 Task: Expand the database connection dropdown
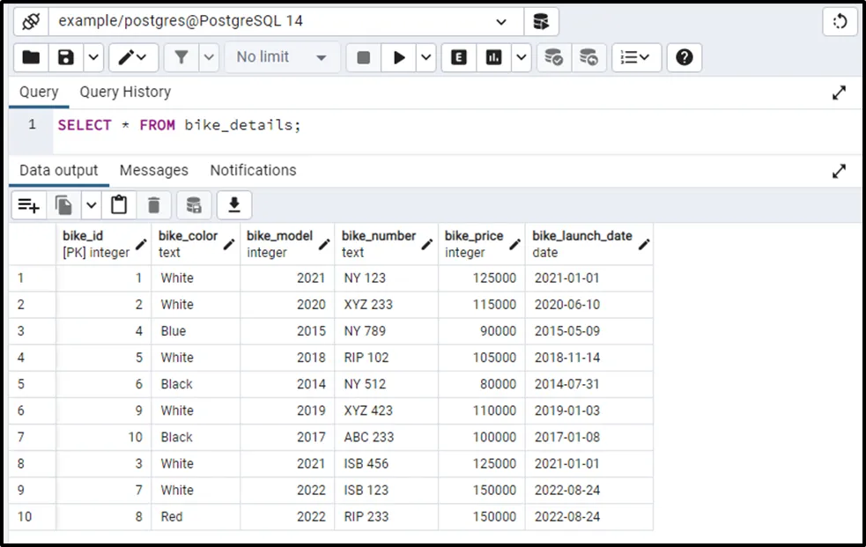pyautogui.click(x=501, y=21)
